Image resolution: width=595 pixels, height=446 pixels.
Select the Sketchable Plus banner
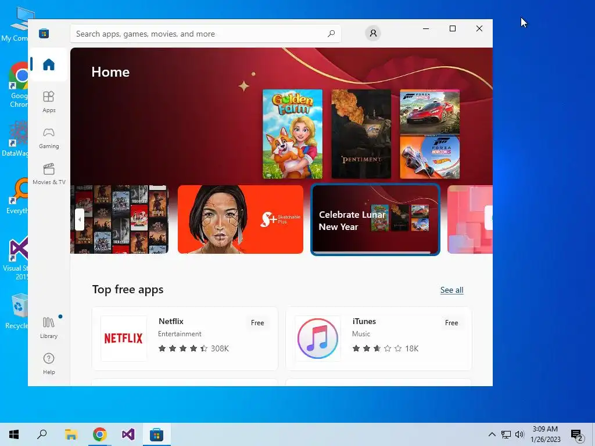pyautogui.click(x=240, y=219)
